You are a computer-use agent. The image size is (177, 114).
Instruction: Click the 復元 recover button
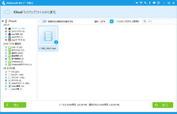163,105
